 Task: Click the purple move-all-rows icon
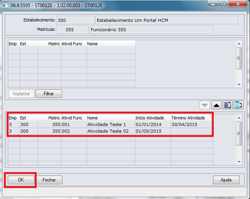[227, 105]
